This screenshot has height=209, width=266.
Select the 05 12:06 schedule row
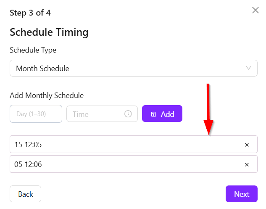coord(126,164)
